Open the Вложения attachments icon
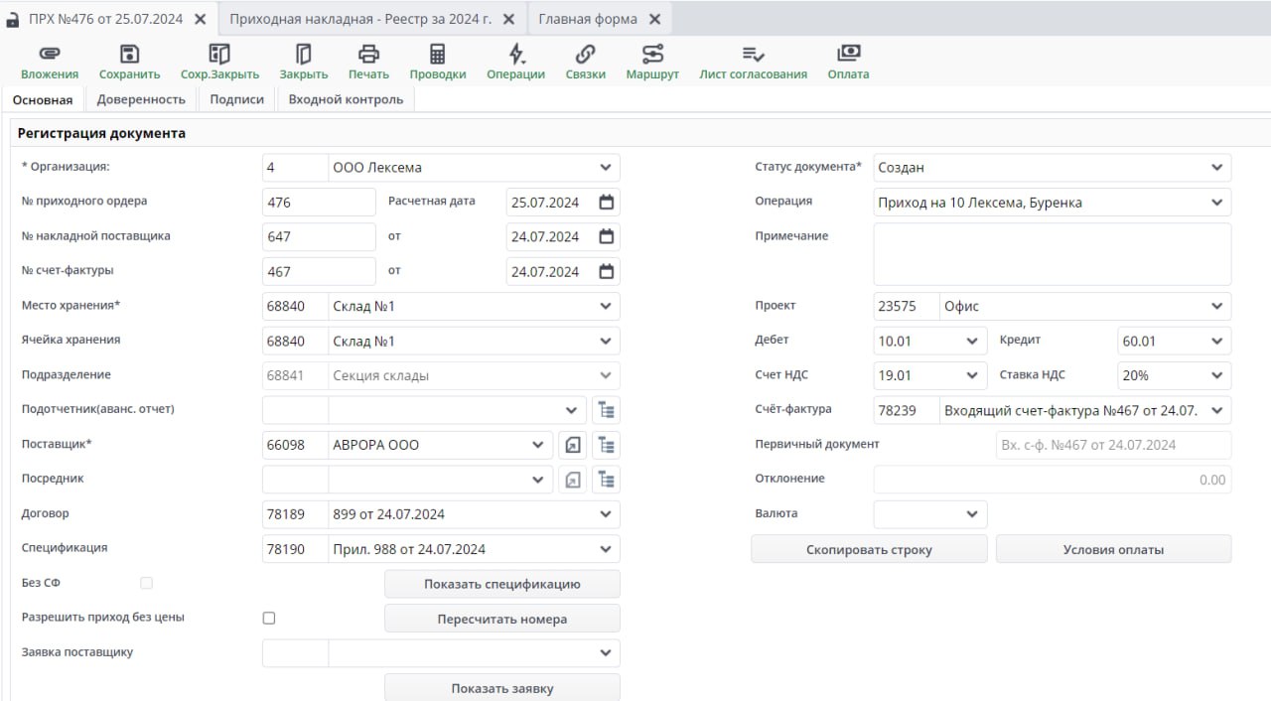The width and height of the screenshot is (1271, 701). 50,55
